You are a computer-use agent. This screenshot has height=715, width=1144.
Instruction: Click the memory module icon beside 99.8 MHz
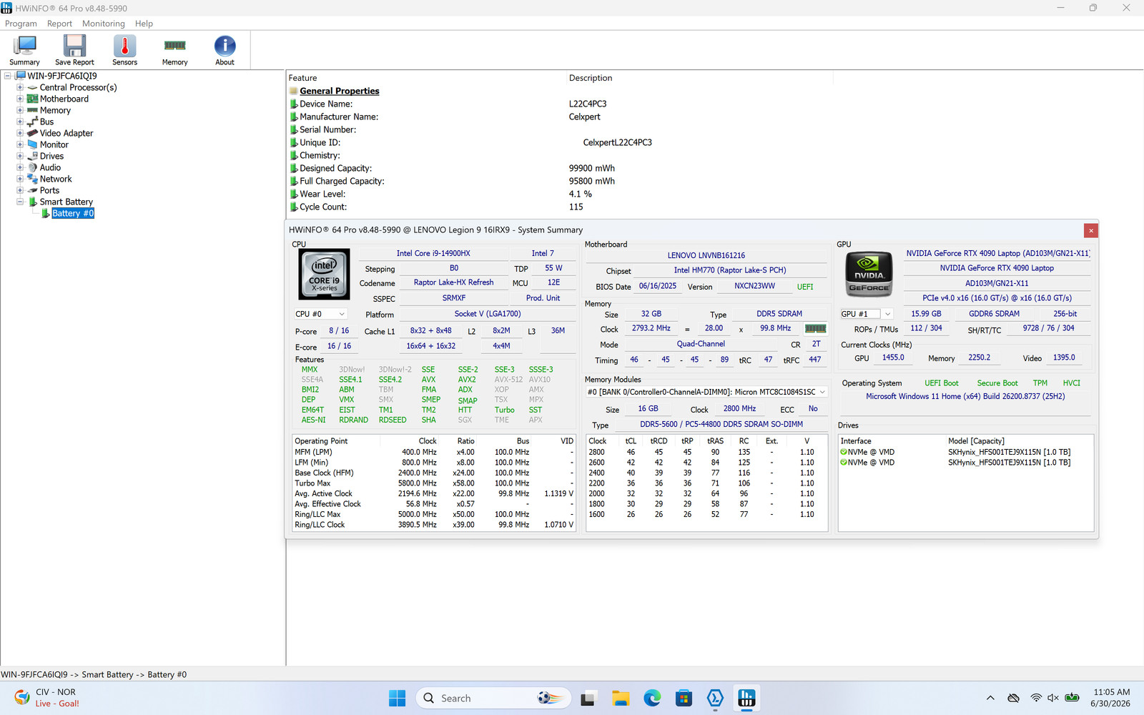coord(815,328)
